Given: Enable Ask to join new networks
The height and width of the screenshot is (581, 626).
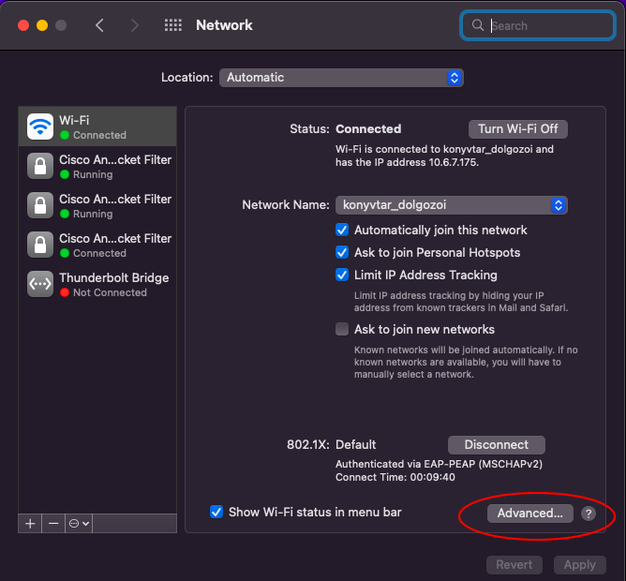Looking at the screenshot, I should tap(343, 329).
